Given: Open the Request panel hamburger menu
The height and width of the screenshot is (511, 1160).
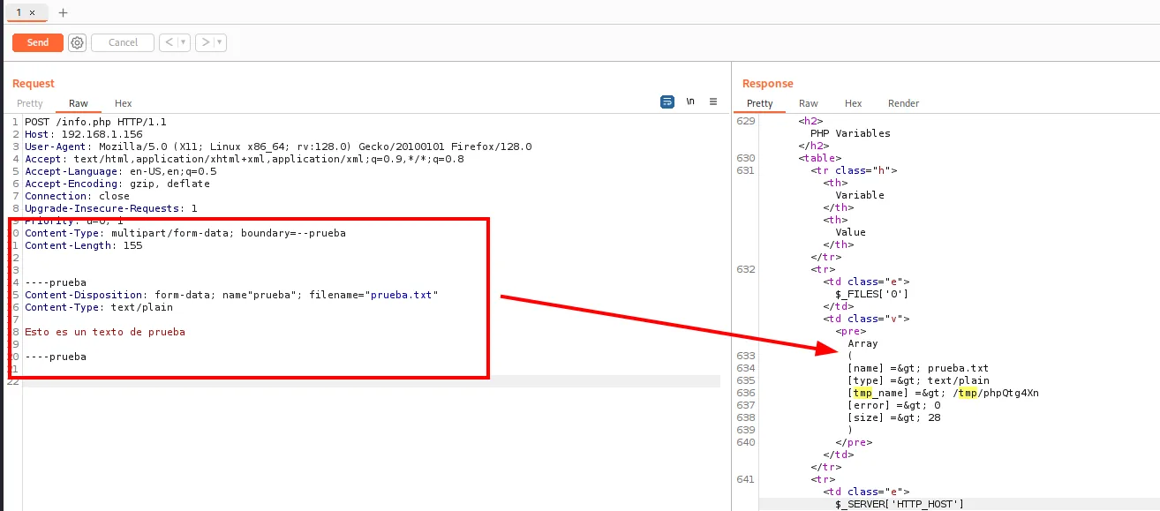Looking at the screenshot, I should coord(713,101).
